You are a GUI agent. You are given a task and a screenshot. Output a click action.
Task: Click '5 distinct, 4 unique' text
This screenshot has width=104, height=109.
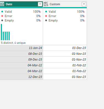pos(13,43)
